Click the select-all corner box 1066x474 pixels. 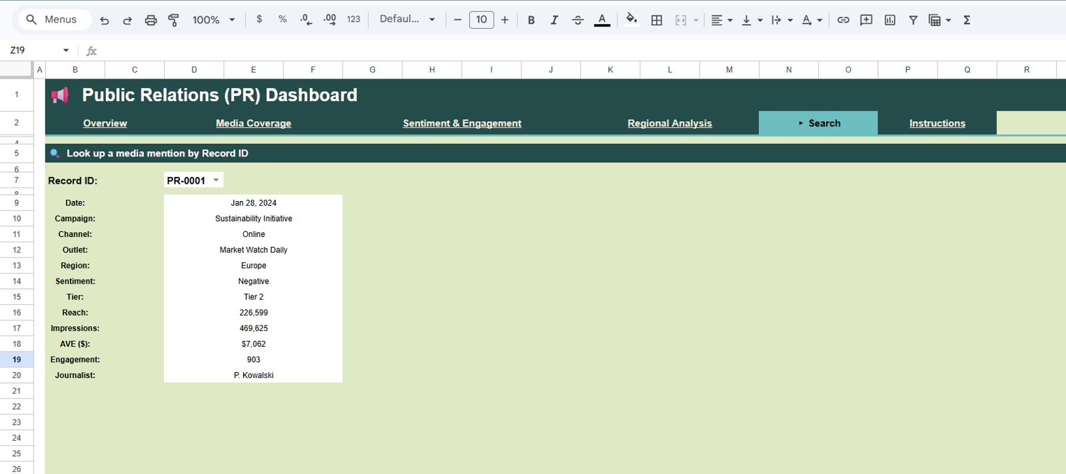[x=17, y=69]
